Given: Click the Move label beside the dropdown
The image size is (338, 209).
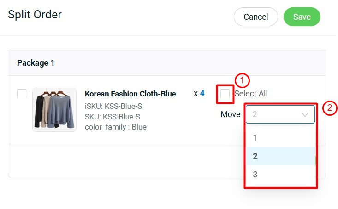Looking at the screenshot, I should pos(231,114).
